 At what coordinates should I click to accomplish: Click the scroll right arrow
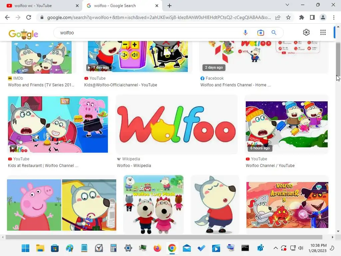coord(333,237)
